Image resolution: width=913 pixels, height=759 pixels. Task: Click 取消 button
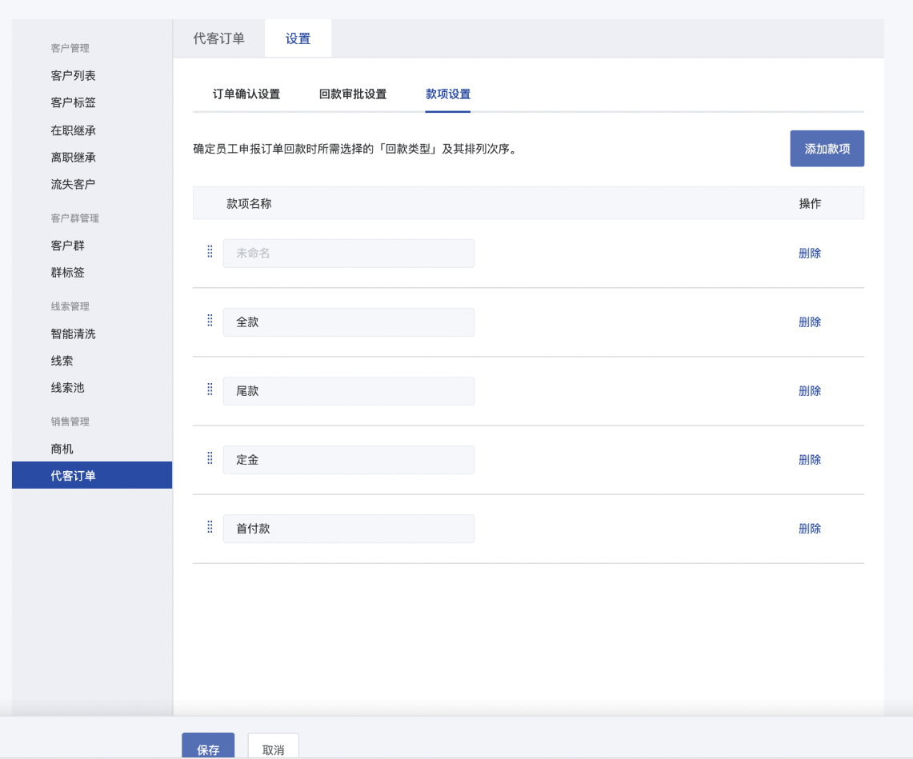(x=273, y=745)
